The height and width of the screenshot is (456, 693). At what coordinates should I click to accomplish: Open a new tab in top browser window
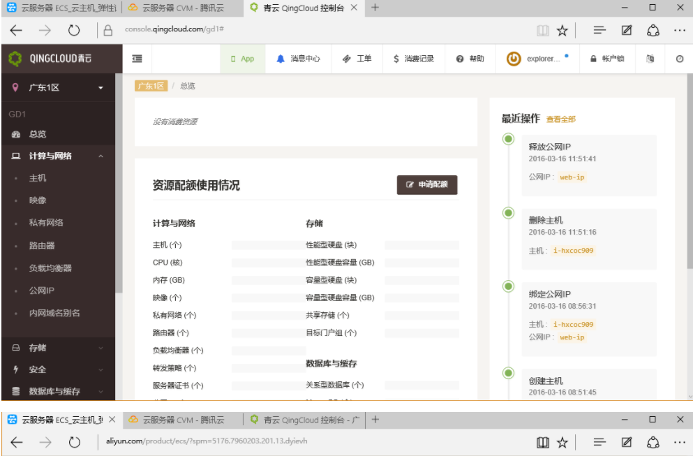click(375, 8)
